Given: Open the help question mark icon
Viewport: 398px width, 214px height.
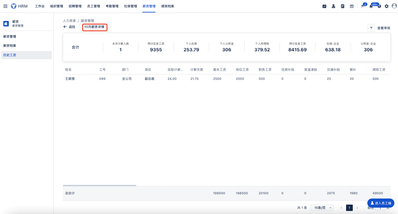Looking at the screenshot, I should [x=379, y=6].
